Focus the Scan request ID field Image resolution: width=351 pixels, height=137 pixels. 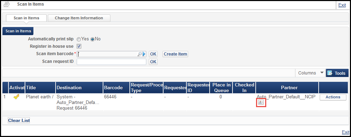[111, 62]
